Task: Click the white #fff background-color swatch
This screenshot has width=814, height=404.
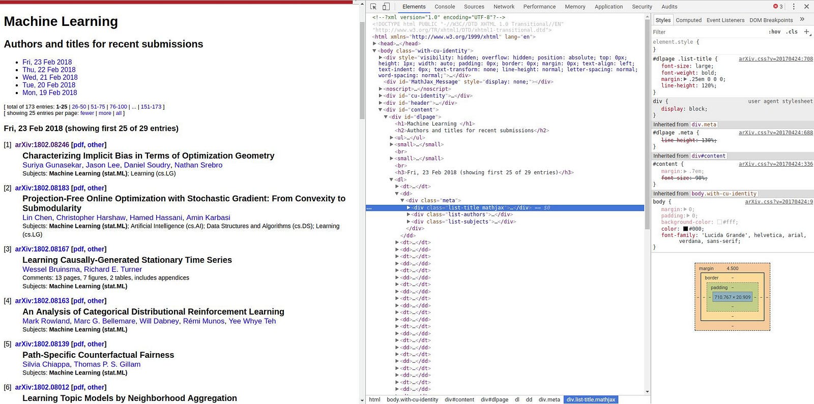Action: [x=719, y=222]
